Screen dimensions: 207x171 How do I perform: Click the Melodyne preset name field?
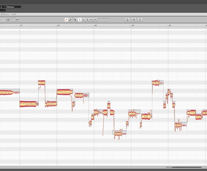[x=14, y=7]
